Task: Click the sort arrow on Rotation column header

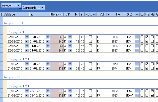Action: pyautogui.click(x=61, y=14)
